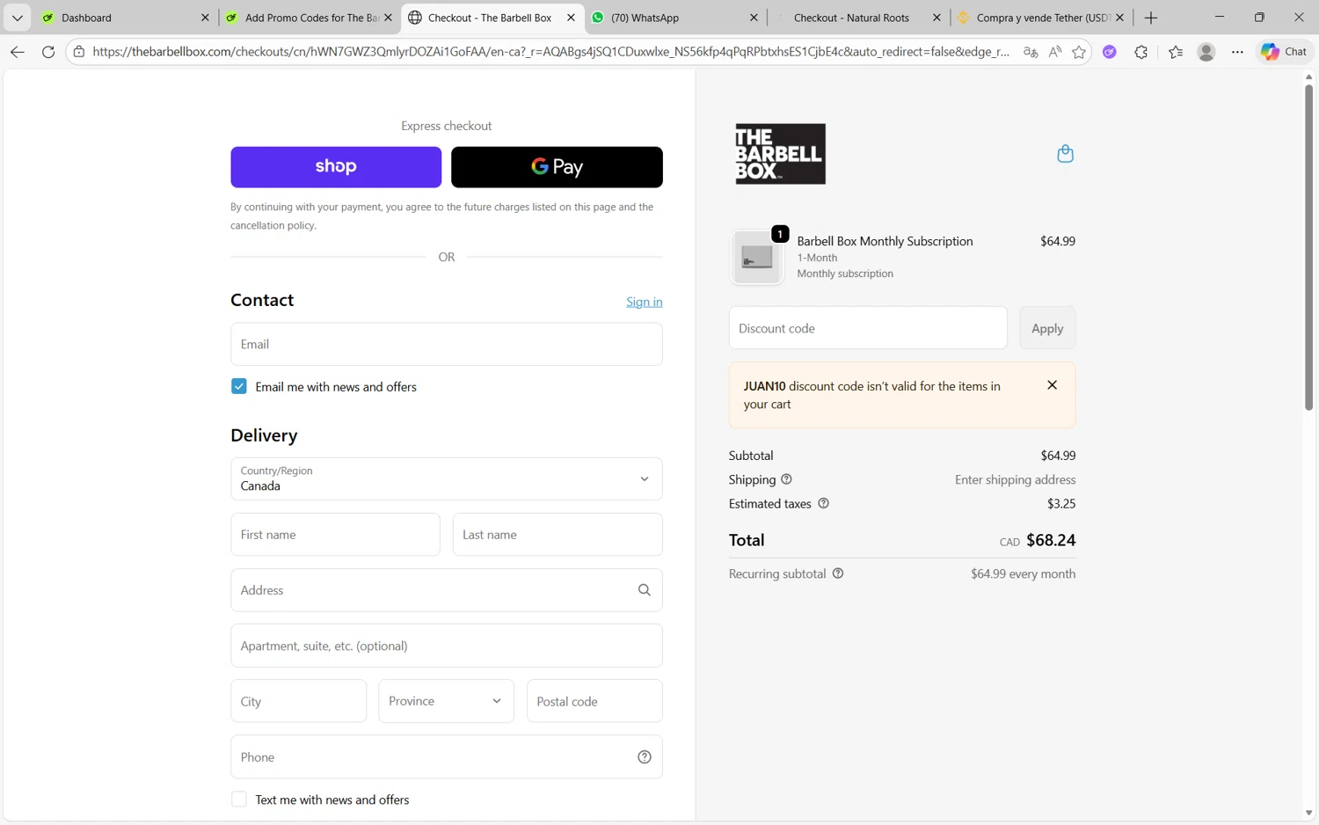Click Barbell Box Monthly Subscription title

(x=885, y=241)
